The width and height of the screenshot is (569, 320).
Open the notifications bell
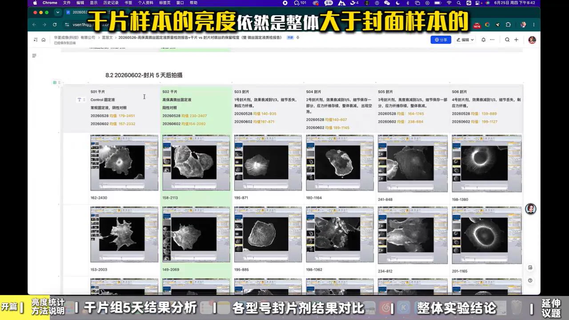click(483, 40)
